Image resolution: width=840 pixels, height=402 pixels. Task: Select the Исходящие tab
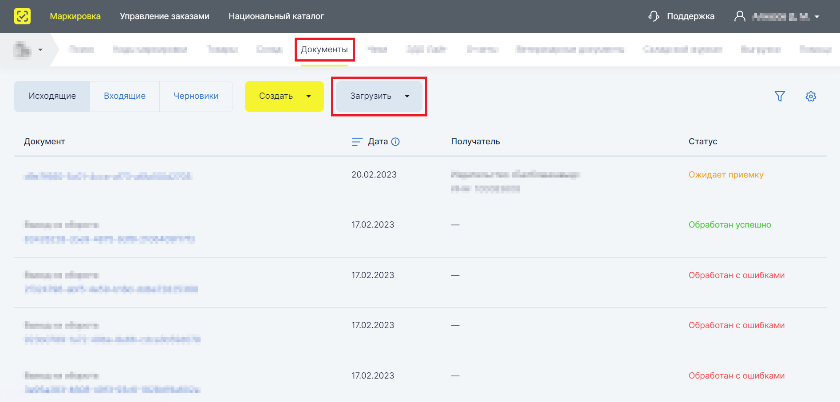pos(52,96)
